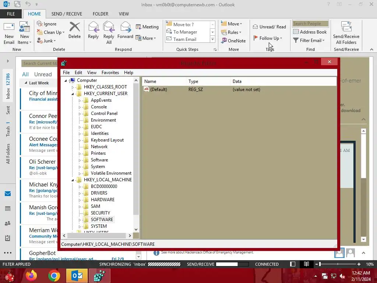Click the three-dots navigation options icon

8,253
